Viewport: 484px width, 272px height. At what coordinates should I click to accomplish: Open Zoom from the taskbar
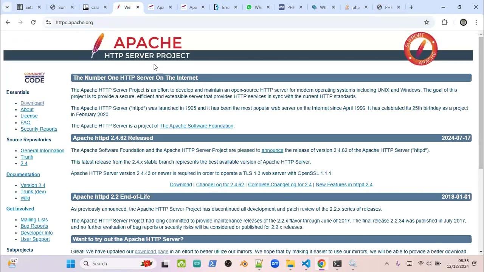tap(275, 264)
